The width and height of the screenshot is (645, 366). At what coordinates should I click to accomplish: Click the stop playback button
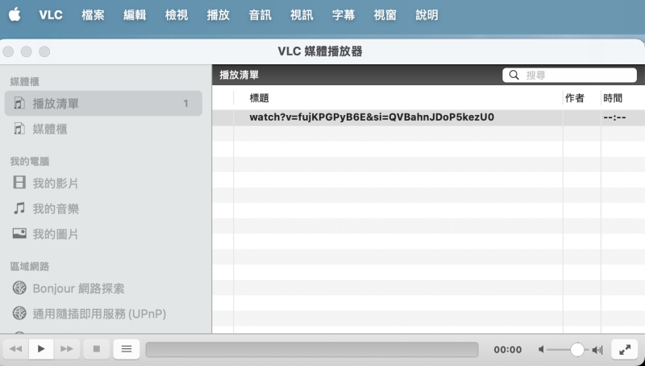pos(97,349)
